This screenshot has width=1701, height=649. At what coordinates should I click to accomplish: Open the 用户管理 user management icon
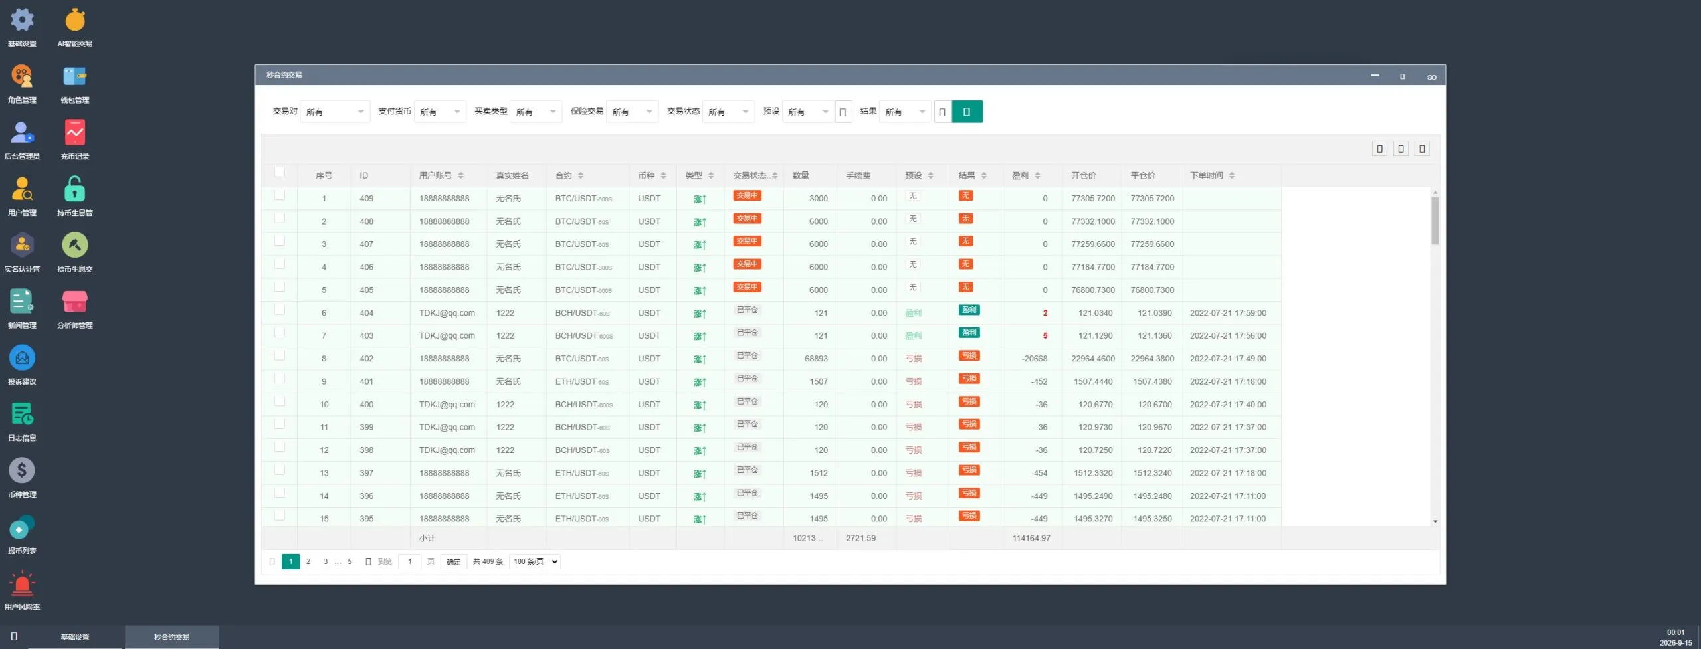tap(22, 189)
